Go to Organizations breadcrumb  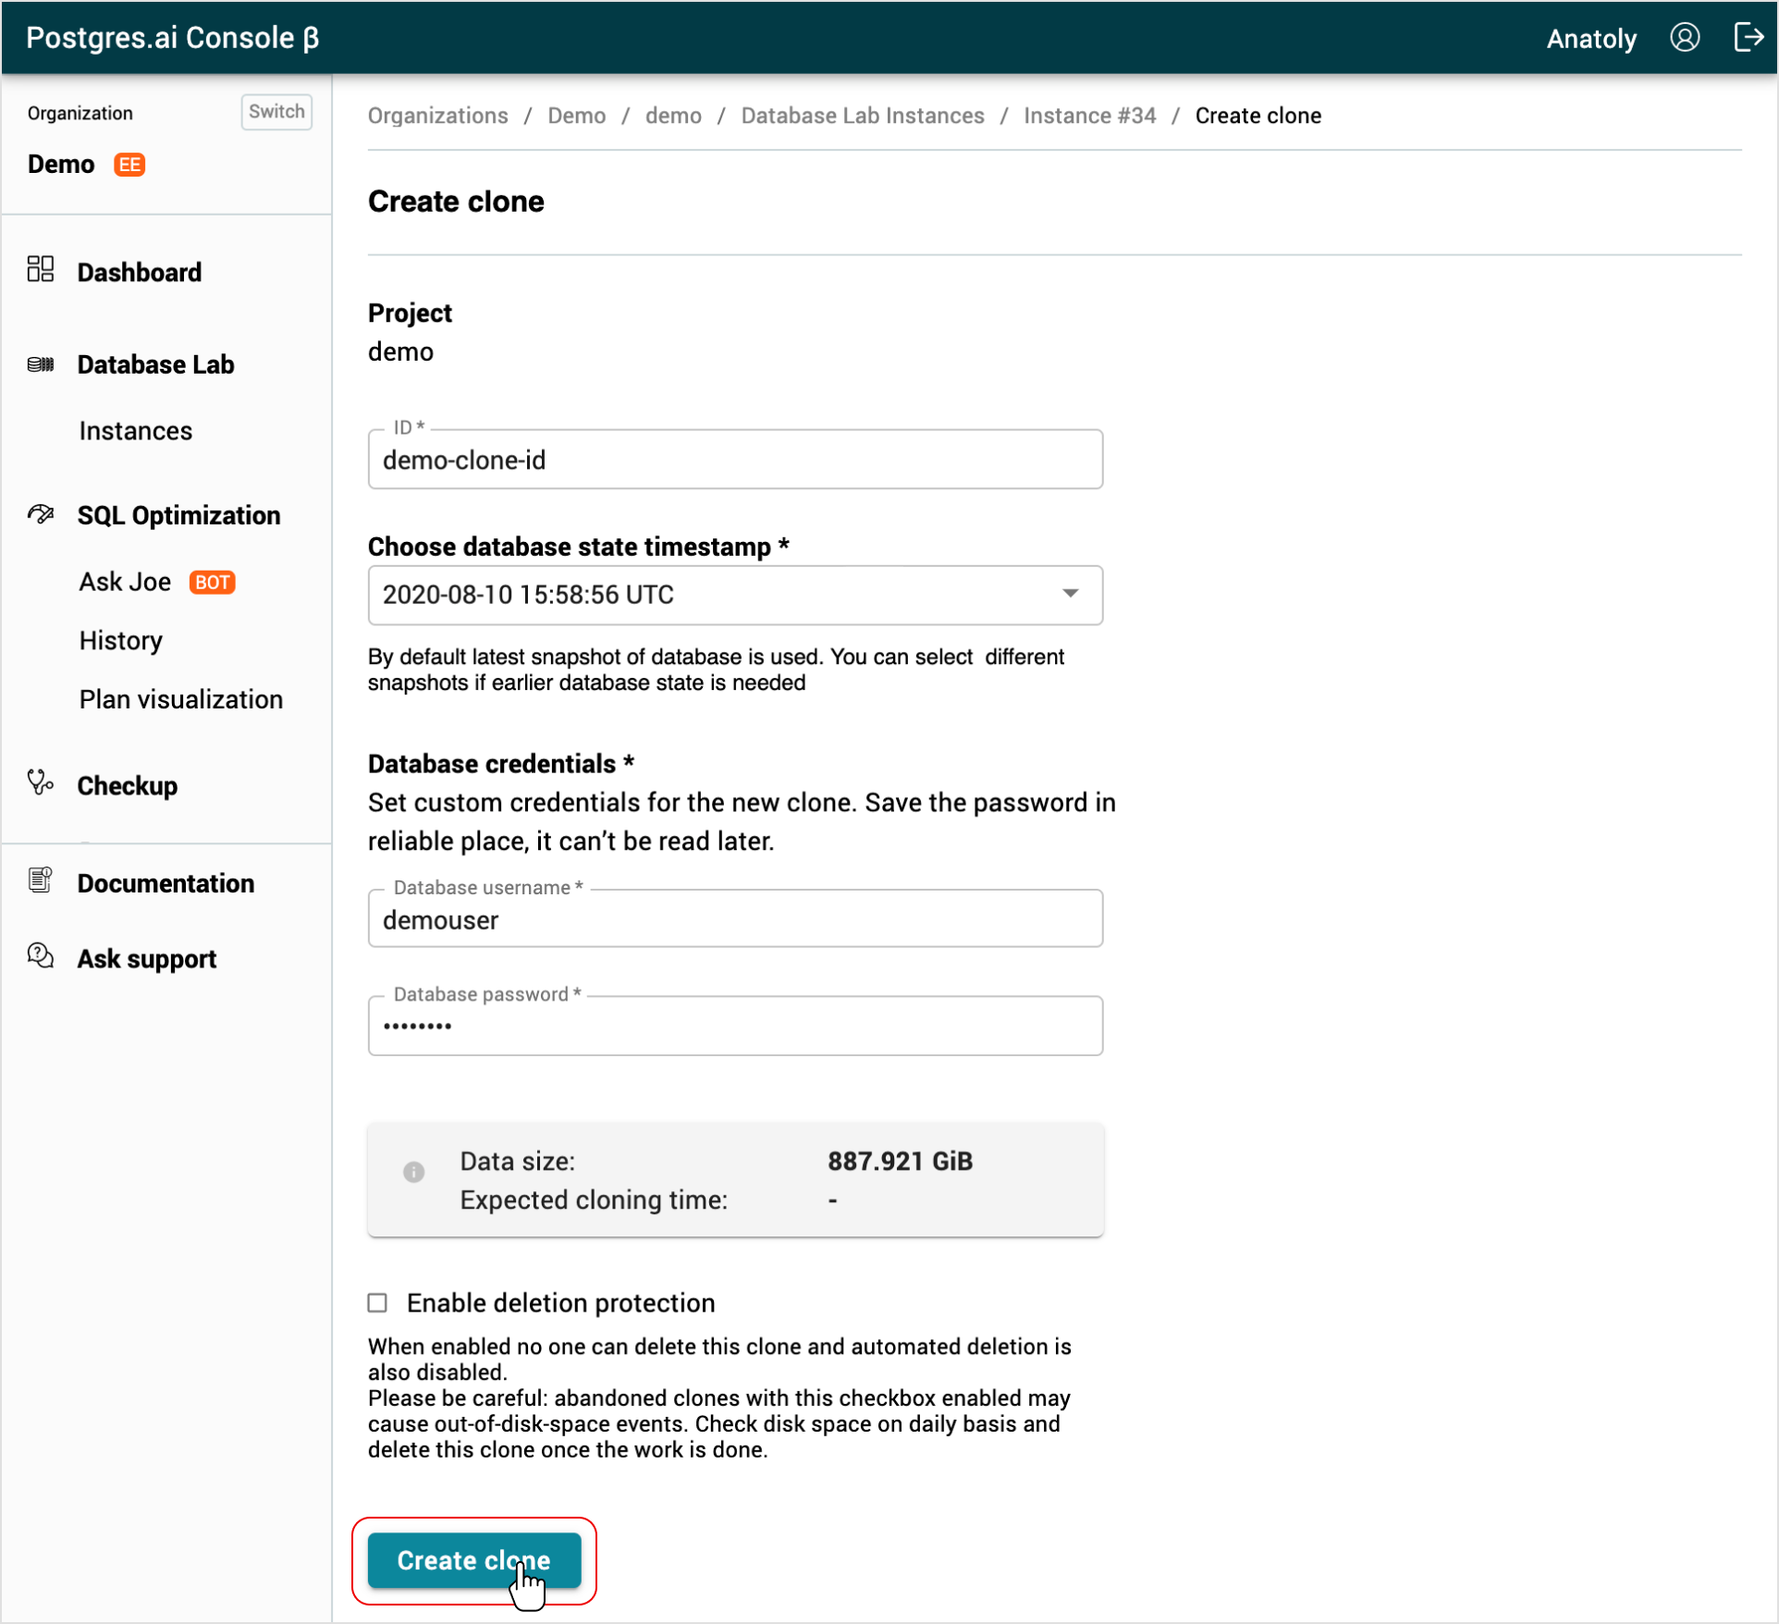click(x=438, y=116)
